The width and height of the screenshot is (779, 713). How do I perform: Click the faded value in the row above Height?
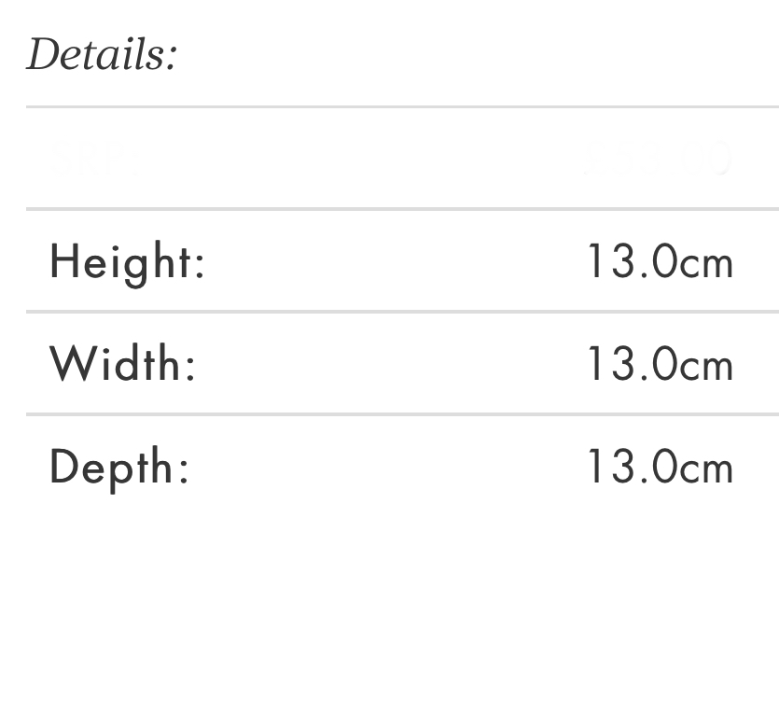point(657,159)
